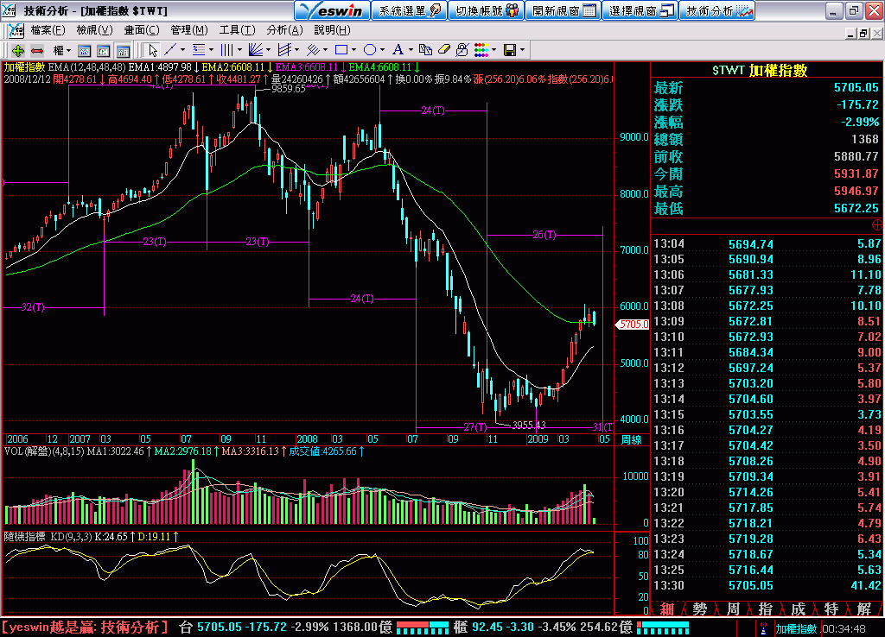
Task: Click the red horizontal double-arrow icon
Action: pyautogui.click(x=37, y=51)
